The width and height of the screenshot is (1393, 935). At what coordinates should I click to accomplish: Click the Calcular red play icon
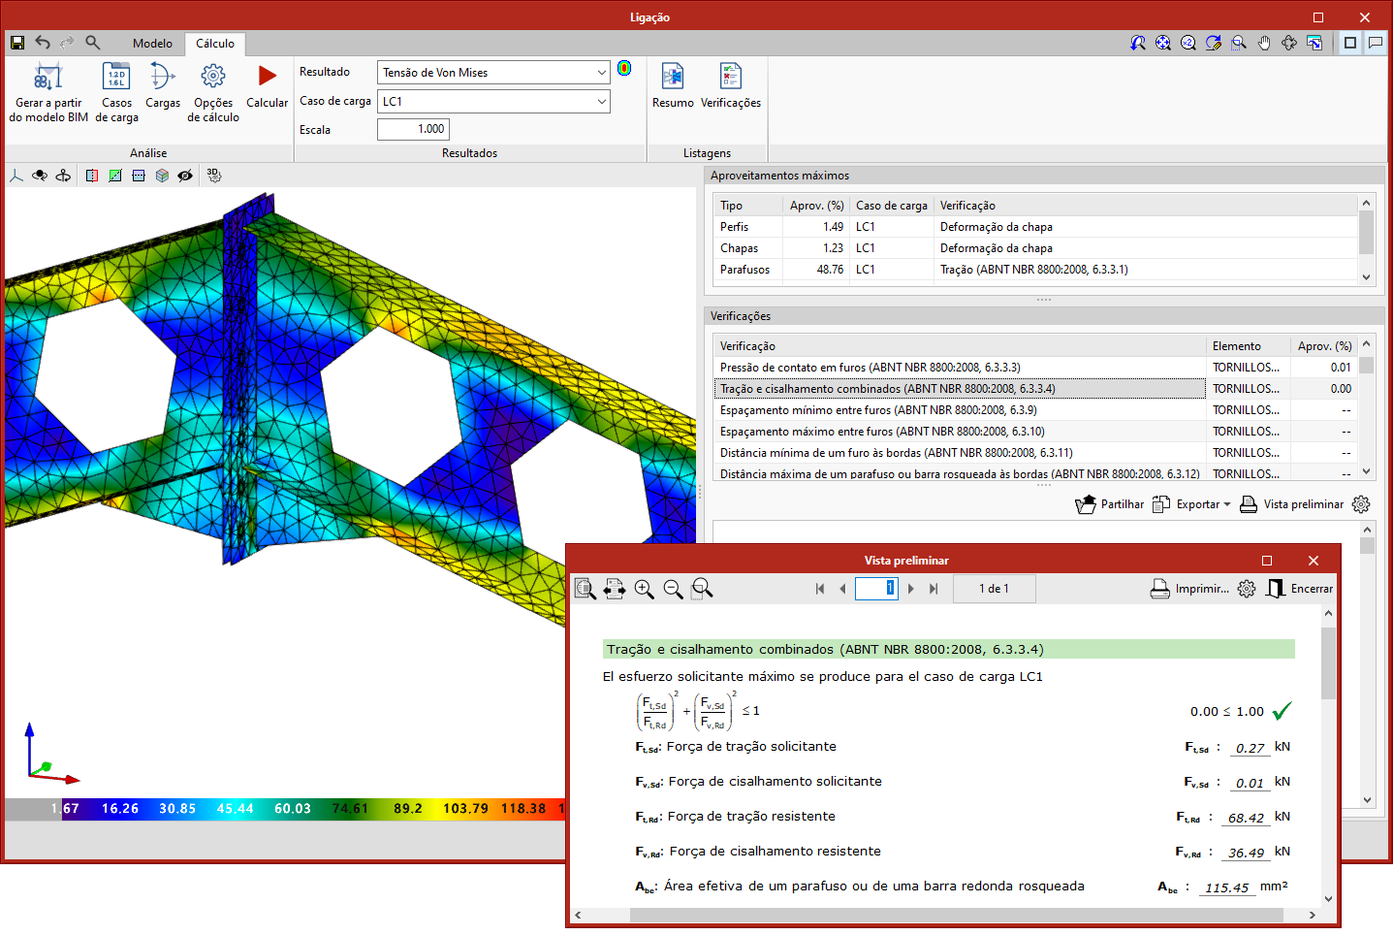point(267,77)
